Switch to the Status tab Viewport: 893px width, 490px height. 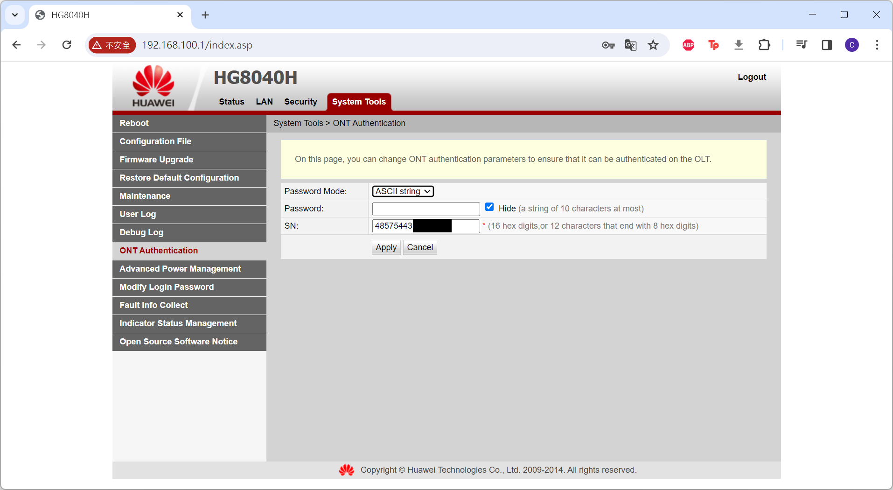[x=231, y=102]
